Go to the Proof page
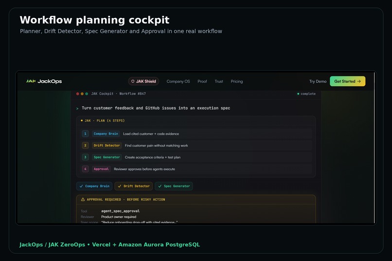Screen dimensions: 392x261 click(202, 82)
